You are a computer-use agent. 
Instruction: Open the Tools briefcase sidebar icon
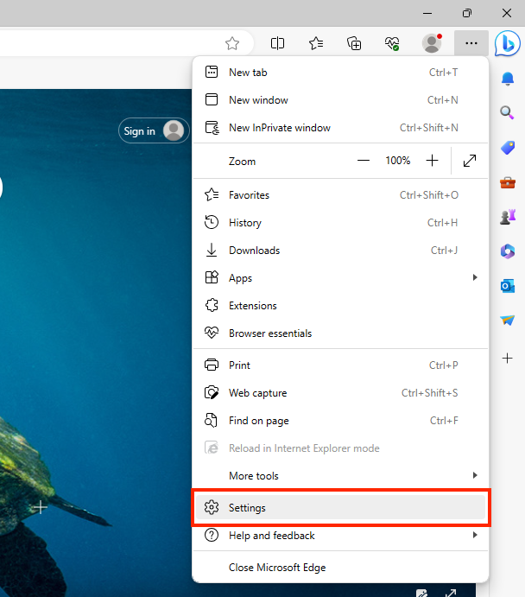pos(508,182)
